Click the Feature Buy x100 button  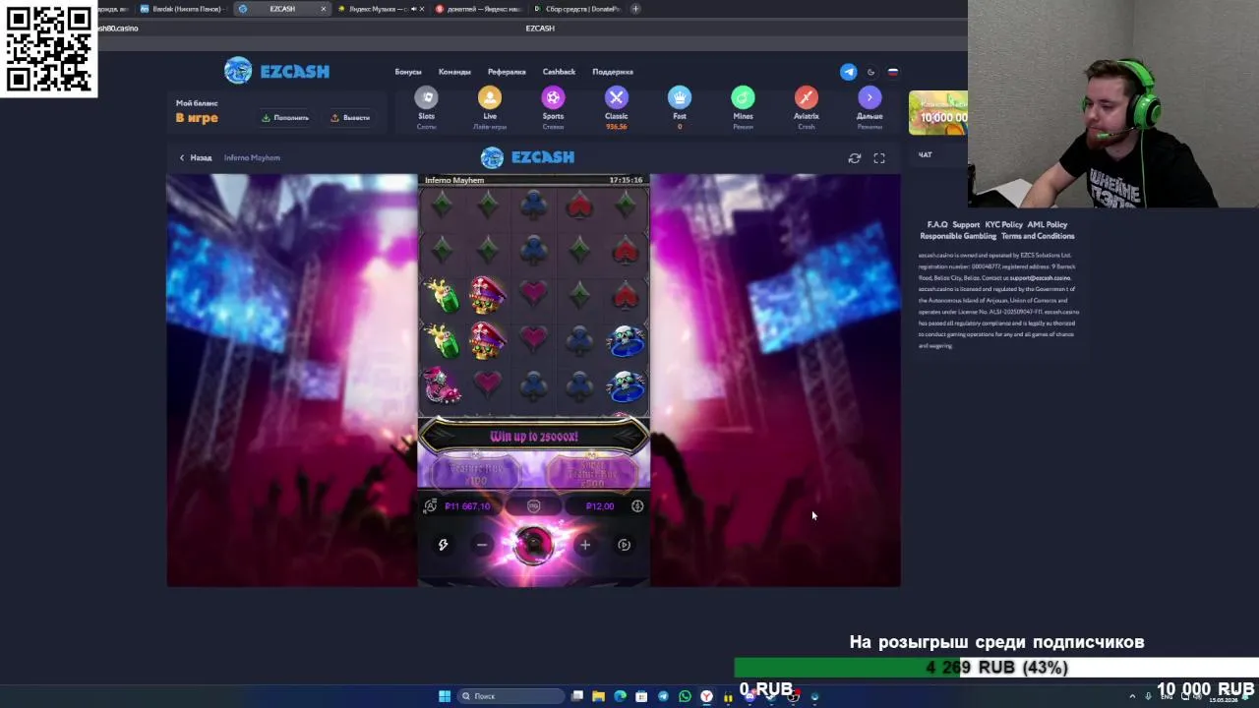[476, 473]
